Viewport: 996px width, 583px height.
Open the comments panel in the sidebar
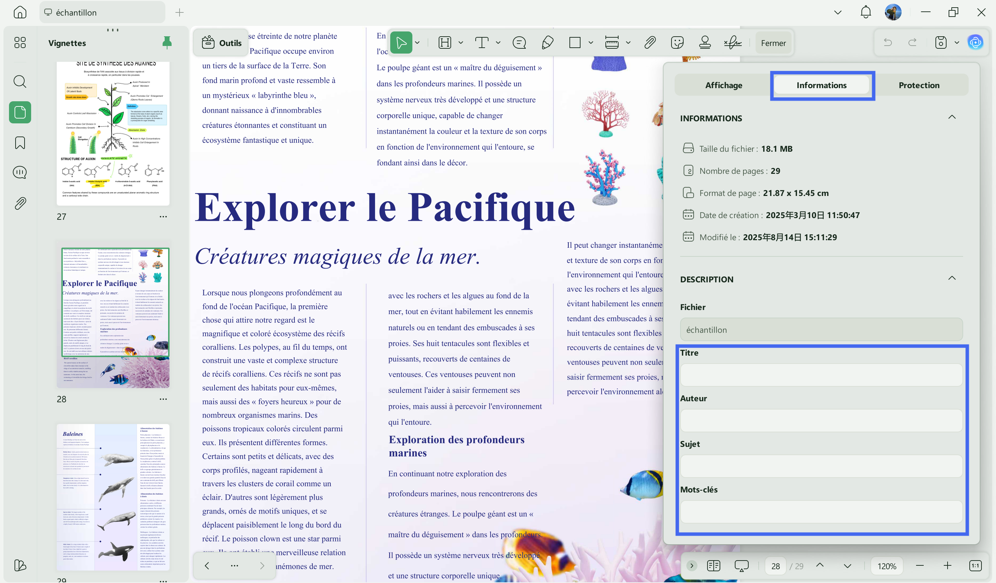click(20, 172)
